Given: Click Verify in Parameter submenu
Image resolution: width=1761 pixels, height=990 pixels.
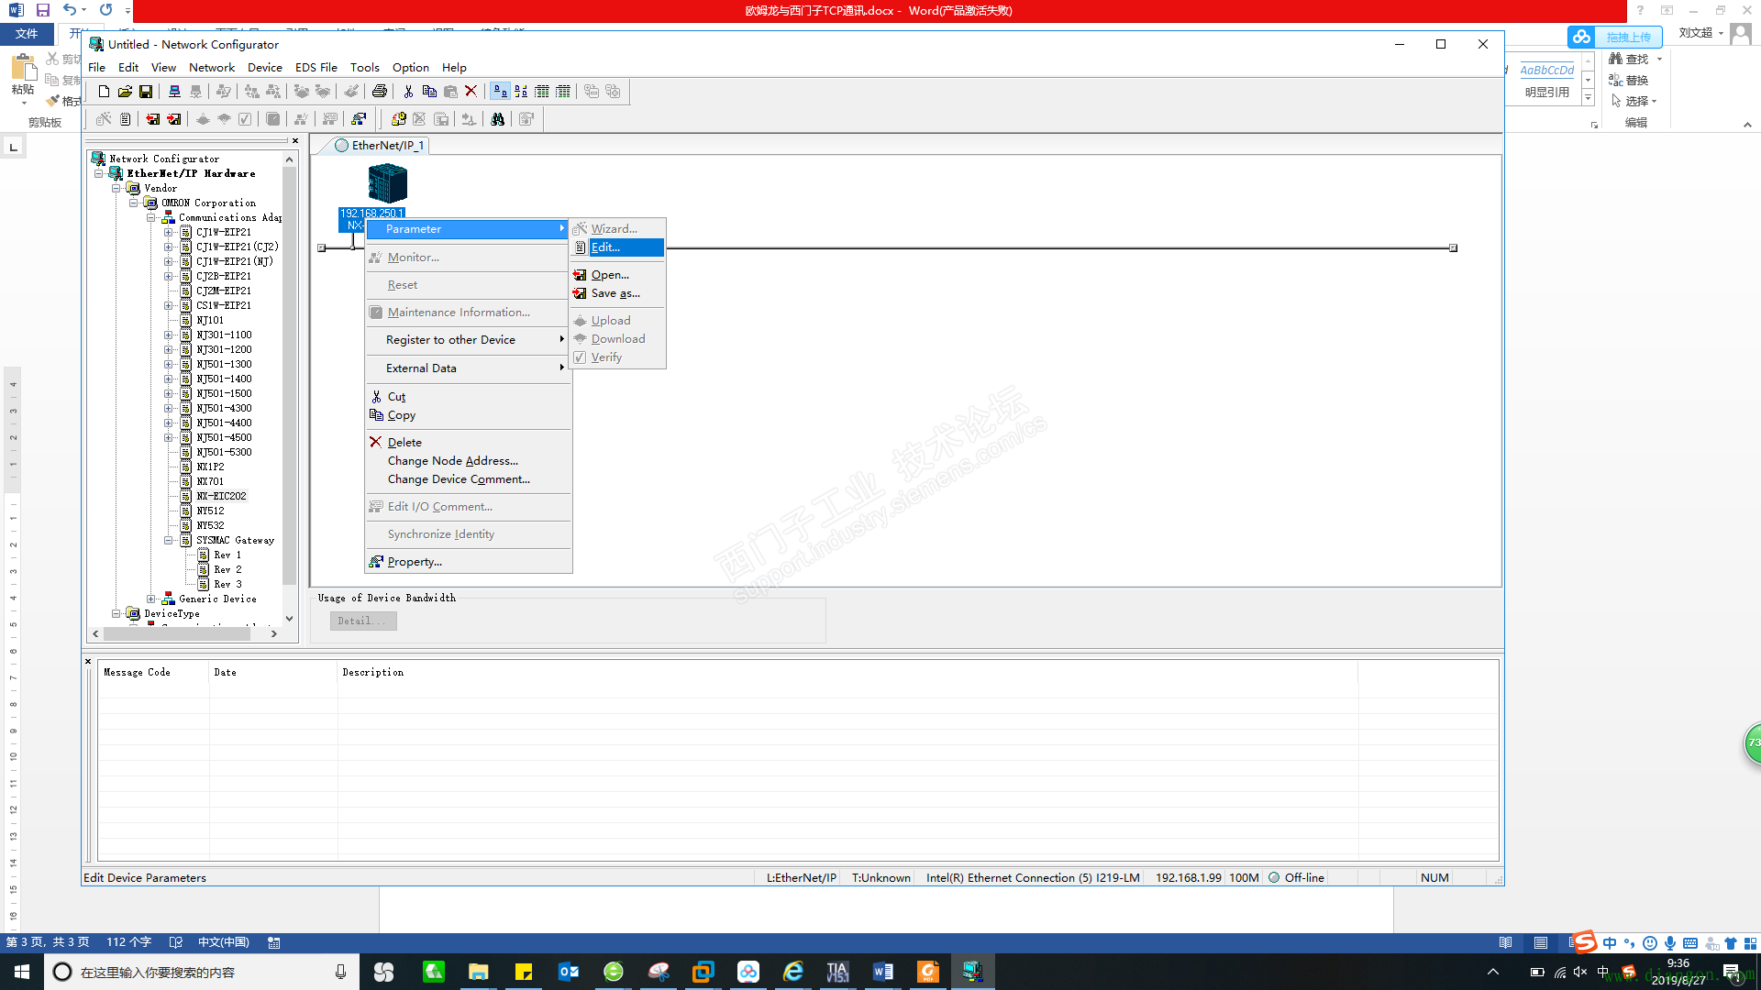Looking at the screenshot, I should [x=607, y=357].
